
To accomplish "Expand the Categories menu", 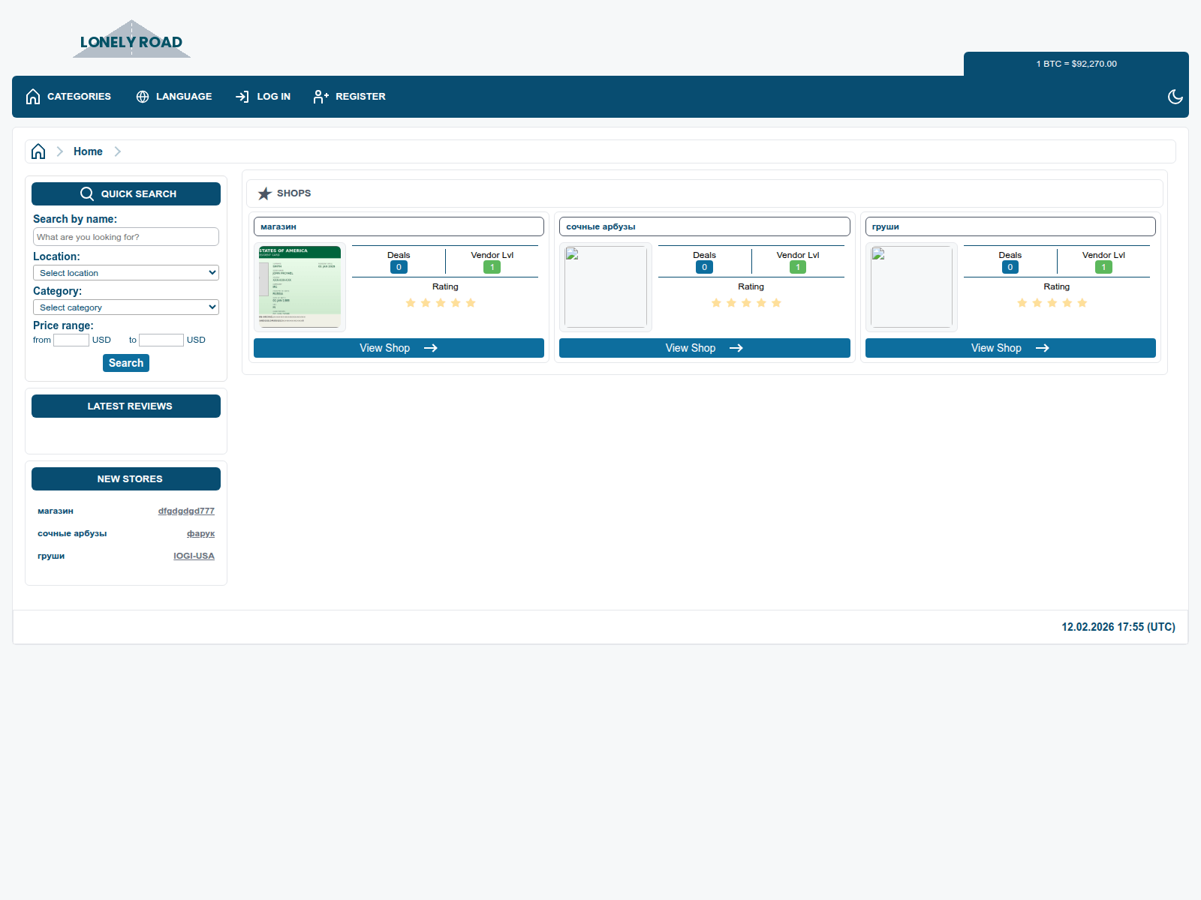I will point(79,97).
